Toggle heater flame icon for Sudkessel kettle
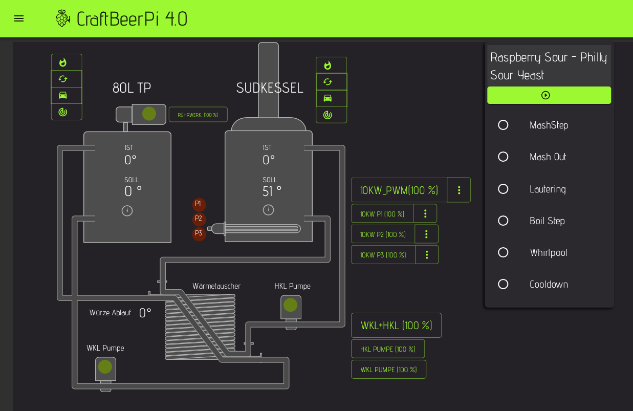The width and height of the screenshot is (633, 411). point(328,66)
